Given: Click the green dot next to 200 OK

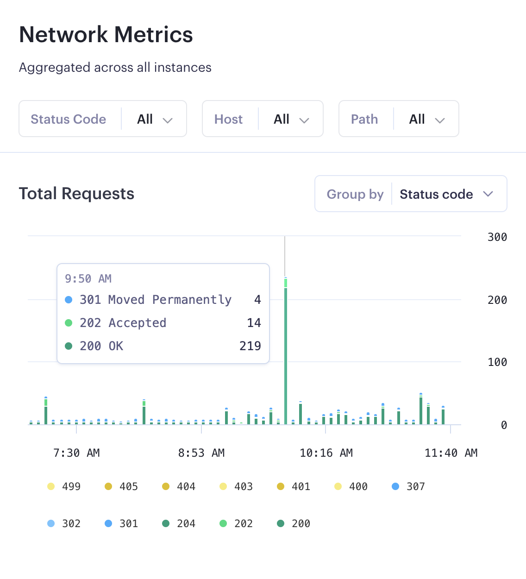Looking at the screenshot, I should tap(68, 346).
